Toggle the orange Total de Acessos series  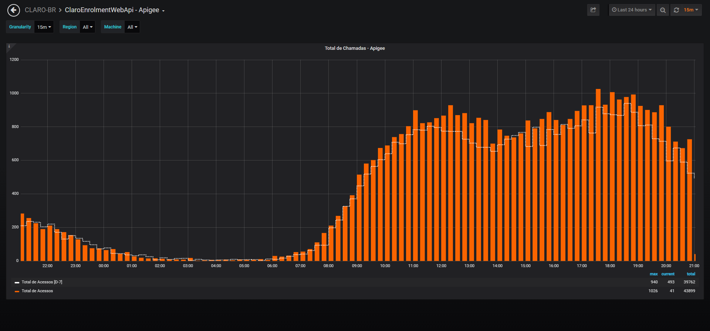(x=37, y=291)
